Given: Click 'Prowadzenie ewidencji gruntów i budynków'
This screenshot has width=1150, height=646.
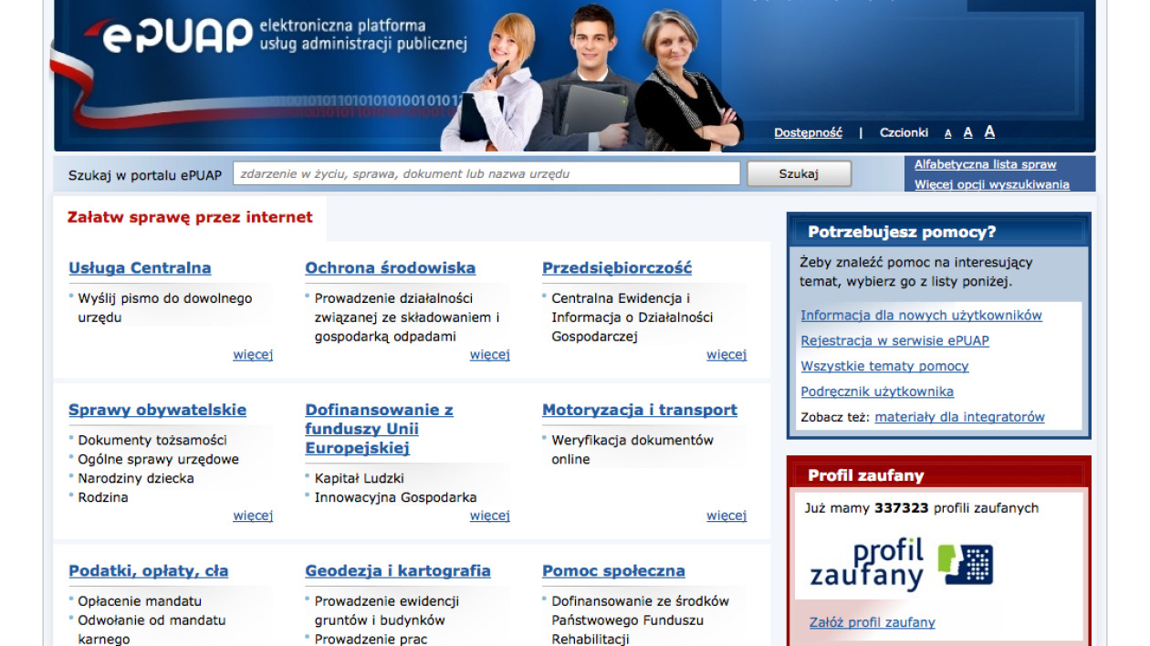Looking at the screenshot, I should coord(387,610).
